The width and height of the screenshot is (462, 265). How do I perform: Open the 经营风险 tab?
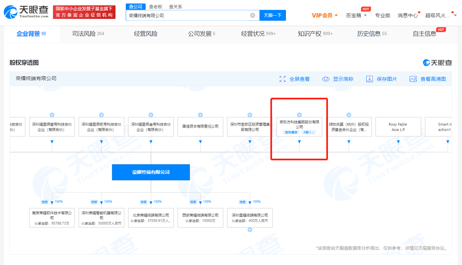point(146,34)
